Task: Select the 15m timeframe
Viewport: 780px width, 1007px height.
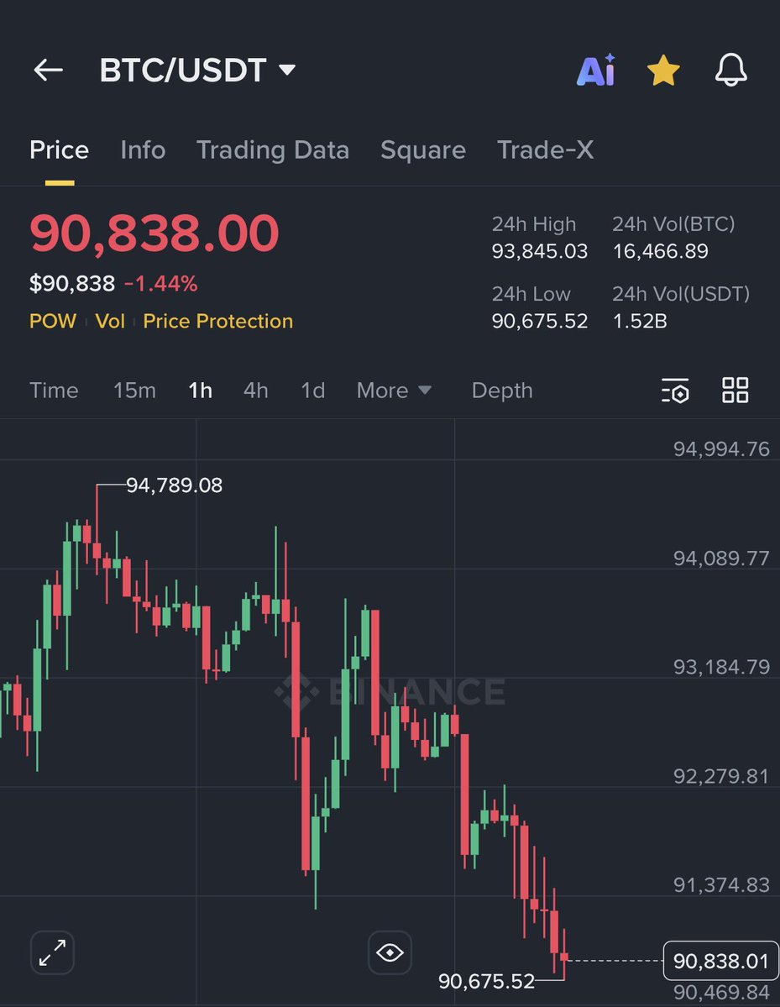Action: 134,391
